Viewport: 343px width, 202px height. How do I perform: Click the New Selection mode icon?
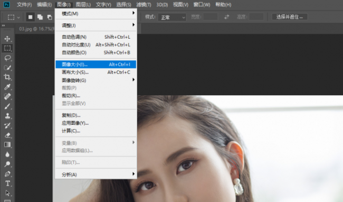click(30, 17)
